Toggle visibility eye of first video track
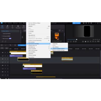 point(5,53)
